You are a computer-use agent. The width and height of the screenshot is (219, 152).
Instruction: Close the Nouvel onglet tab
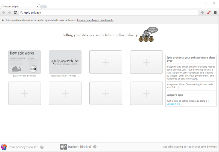(x=38, y=7)
